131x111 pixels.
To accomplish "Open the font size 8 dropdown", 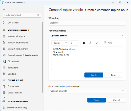I will 74,43.
